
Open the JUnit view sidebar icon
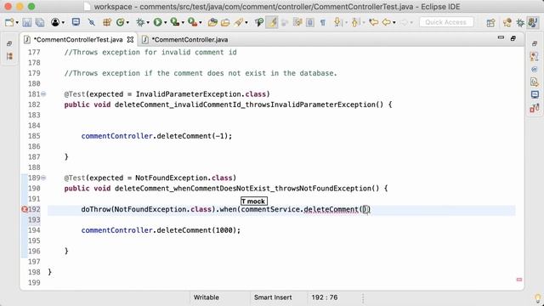click(535, 108)
